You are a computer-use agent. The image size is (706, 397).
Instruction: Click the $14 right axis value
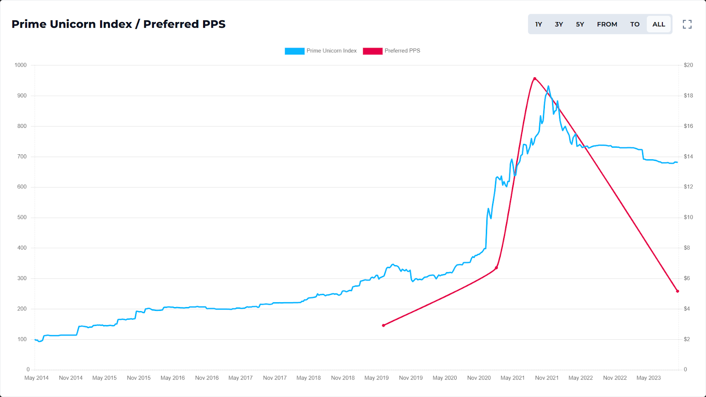[688, 157]
